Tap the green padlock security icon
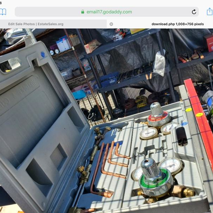Viewport: 213px width, 213px height. point(83,12)
